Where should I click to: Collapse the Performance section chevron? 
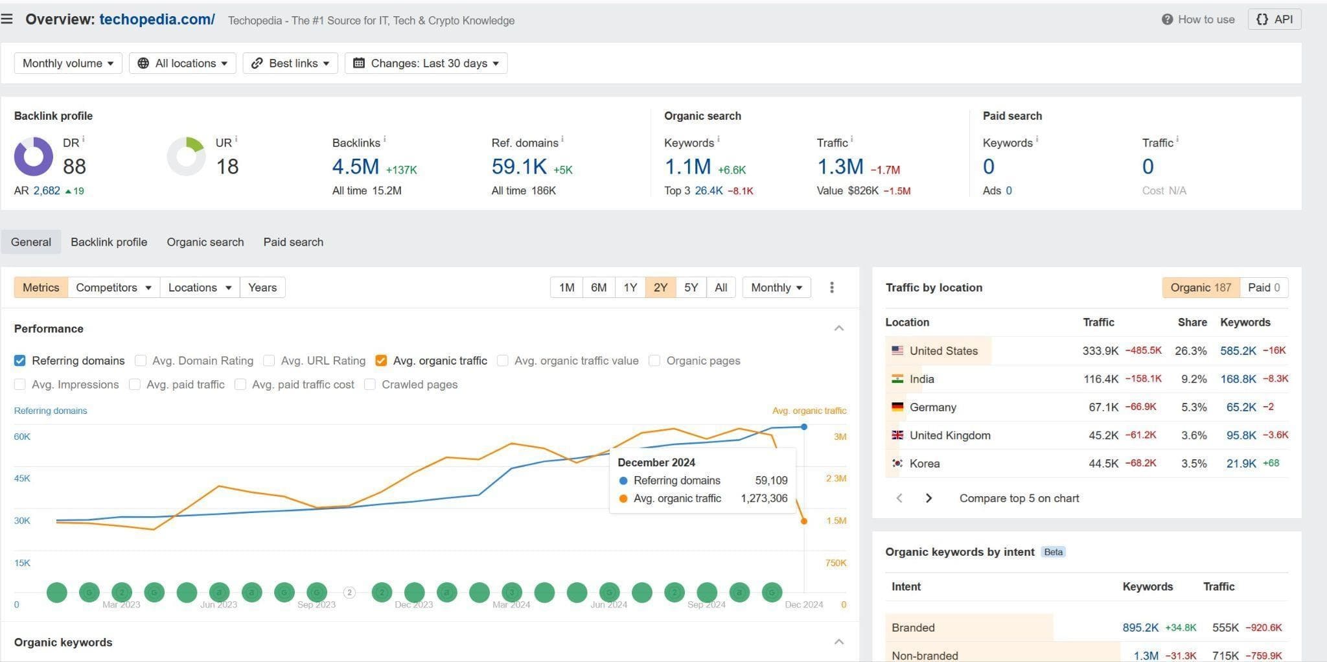(x=839, y=328)
